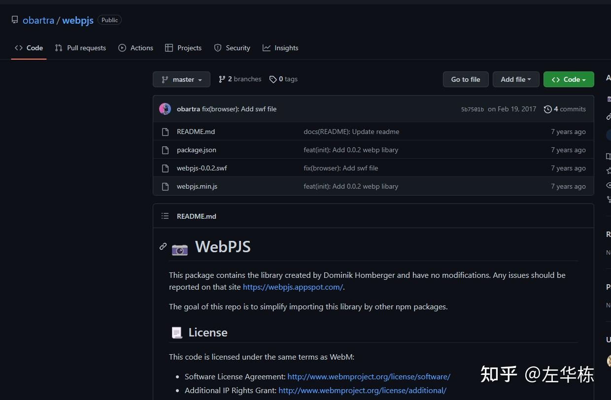Click the Go to file button
Screen dimensions: 611x400
[465, 79]
